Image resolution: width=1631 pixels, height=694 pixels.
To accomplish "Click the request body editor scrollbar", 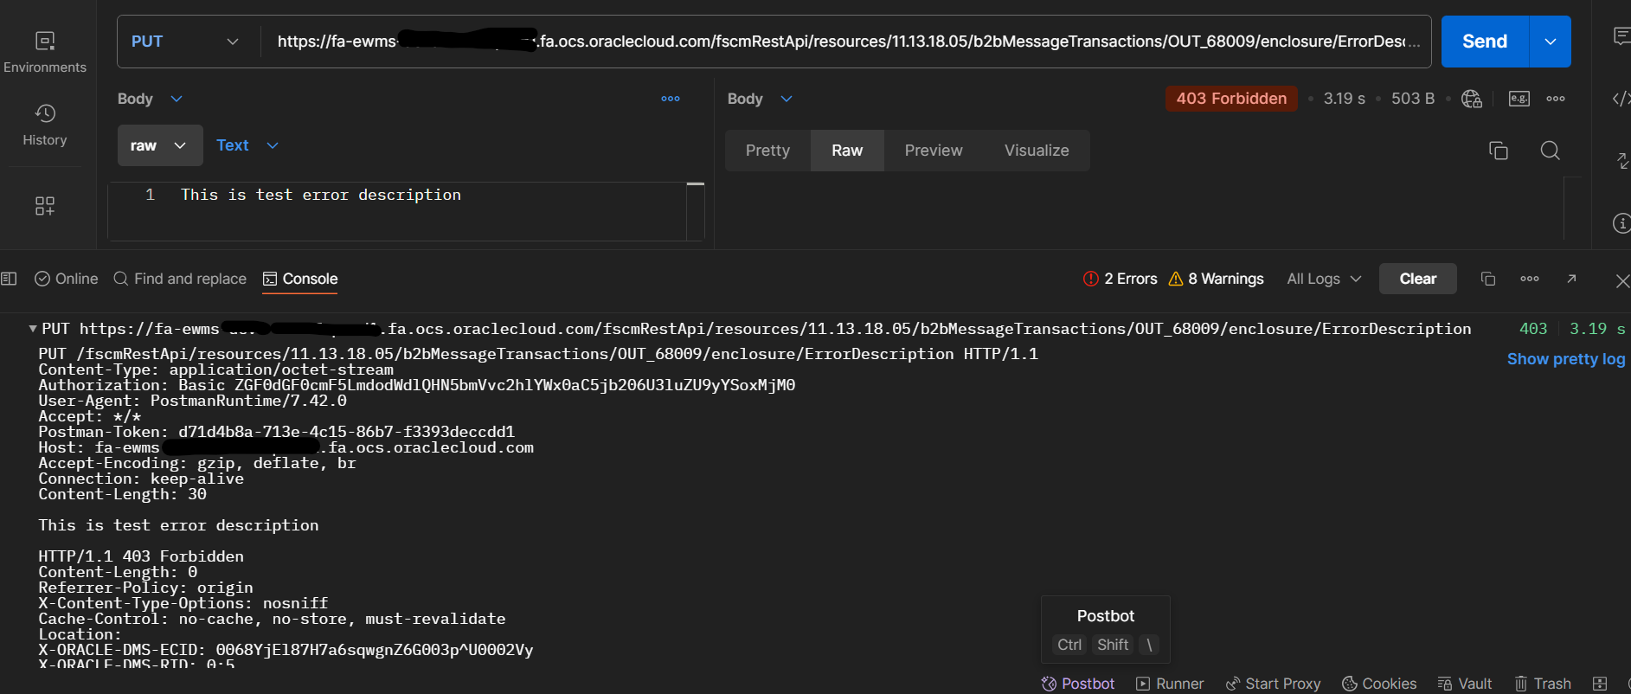I will pyautogui.click(x=696, y=211).
